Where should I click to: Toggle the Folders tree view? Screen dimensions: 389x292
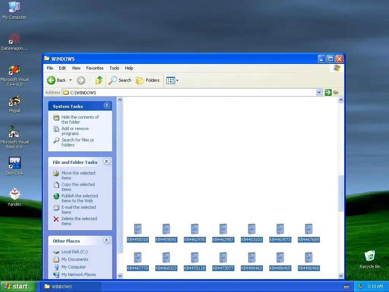coord(148,80)
